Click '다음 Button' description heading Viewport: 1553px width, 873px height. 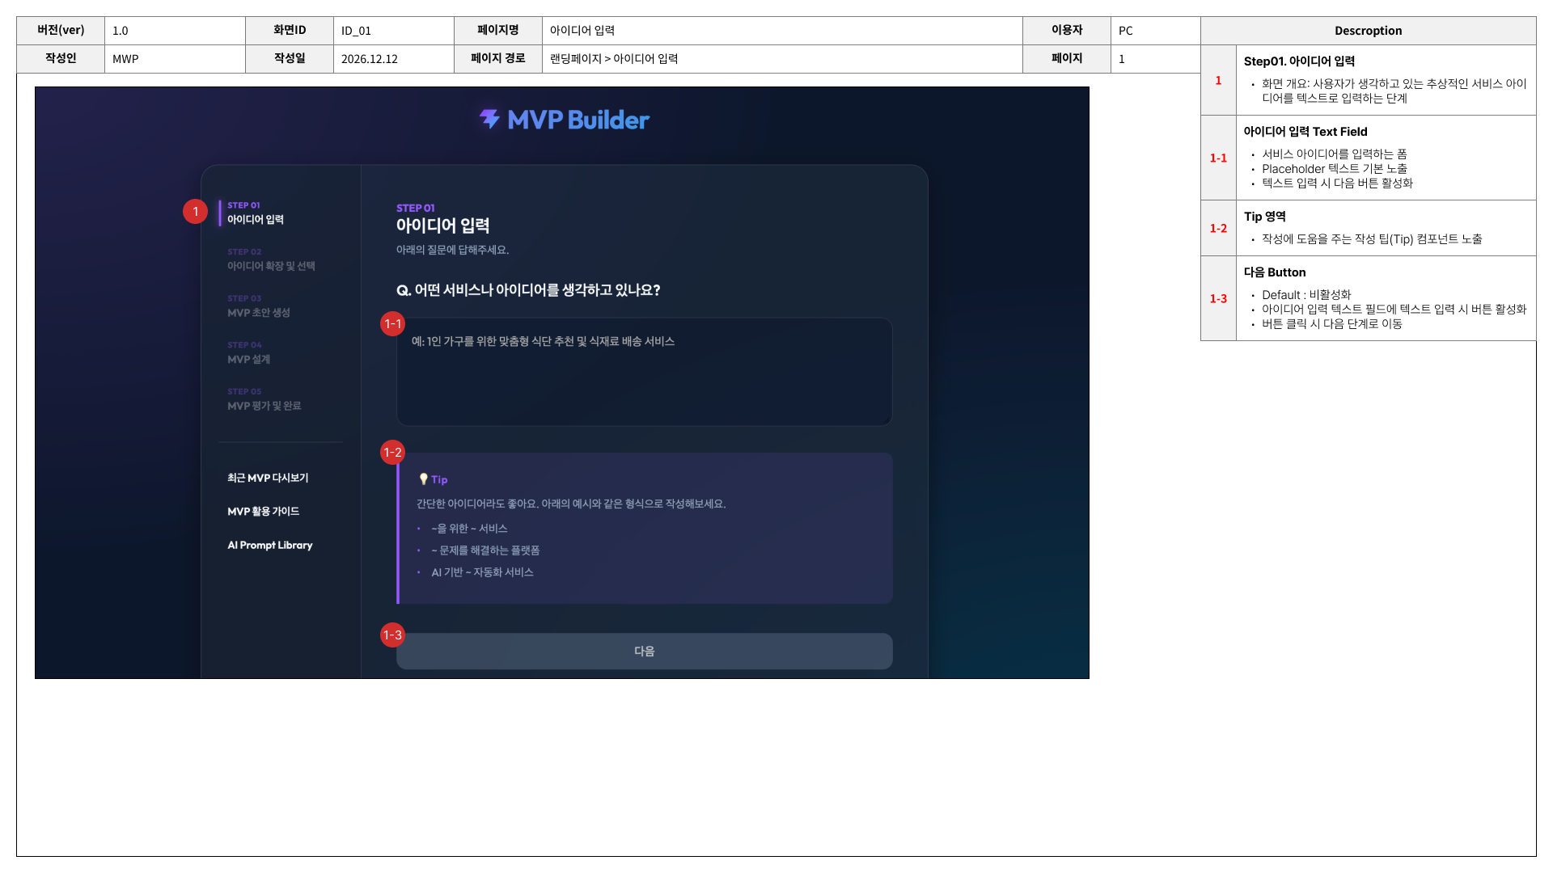click(x=1275, y=272)
